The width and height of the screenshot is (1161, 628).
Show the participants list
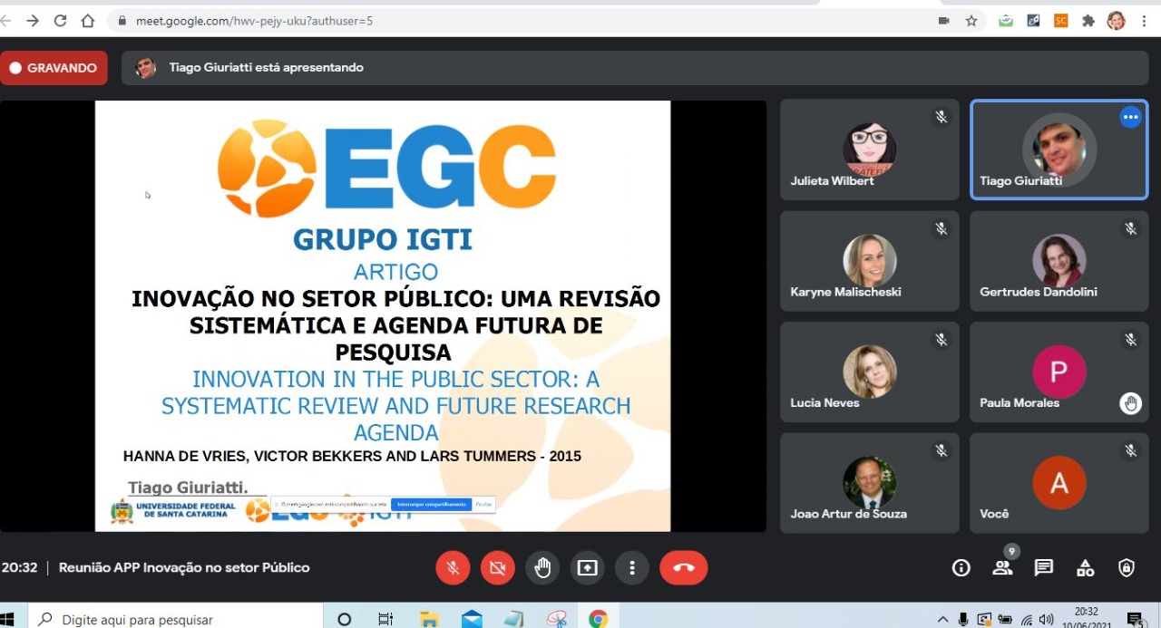pyautogui.click(x=1002, y=568)
